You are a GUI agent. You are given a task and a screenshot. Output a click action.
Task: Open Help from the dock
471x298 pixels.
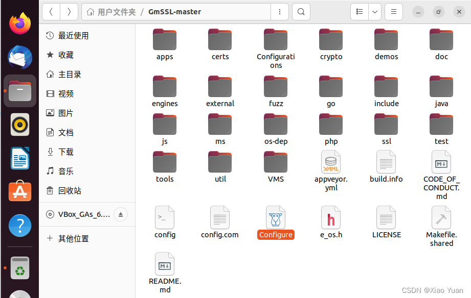pos(20,226)
